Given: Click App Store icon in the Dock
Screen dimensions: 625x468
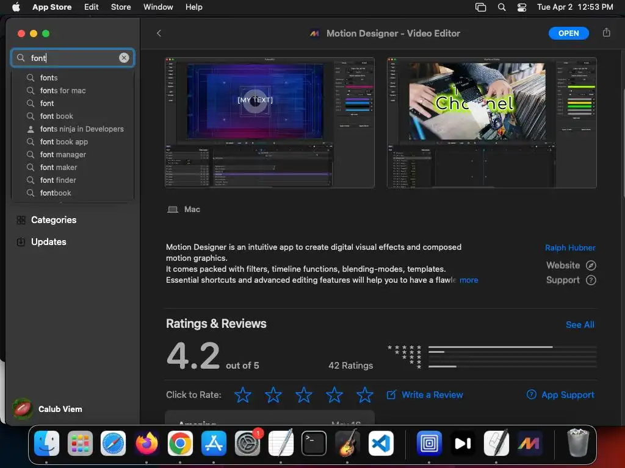Looking at the screenshot, I should tap(214, 444).
